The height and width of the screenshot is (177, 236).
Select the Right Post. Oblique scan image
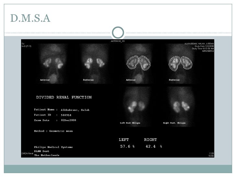(x=181, y=107)
